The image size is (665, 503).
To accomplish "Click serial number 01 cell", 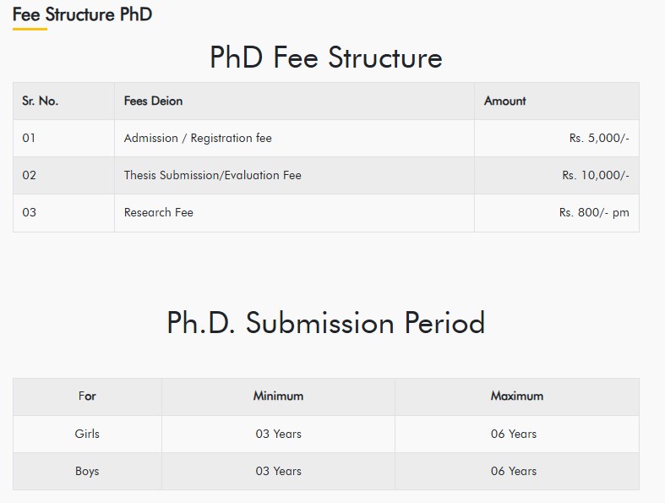I will pyautogui.click(x=30, y=138).
